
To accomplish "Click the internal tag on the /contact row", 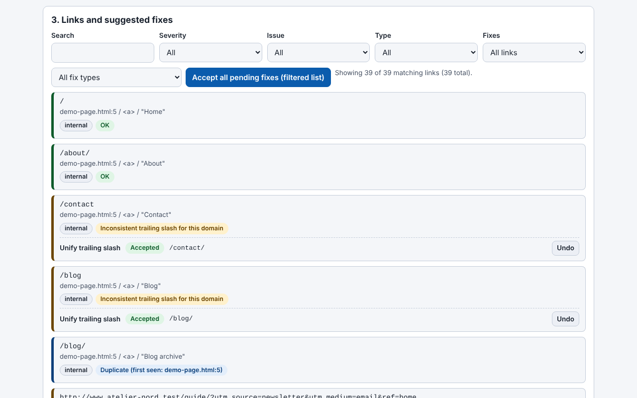I will point(76,228).
